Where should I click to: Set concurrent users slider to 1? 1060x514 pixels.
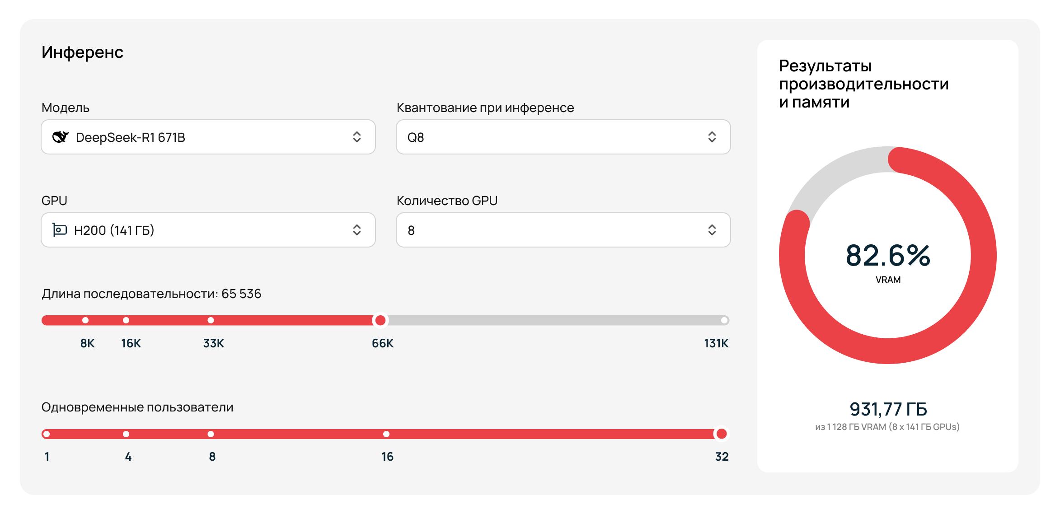(x=47, y=434)
